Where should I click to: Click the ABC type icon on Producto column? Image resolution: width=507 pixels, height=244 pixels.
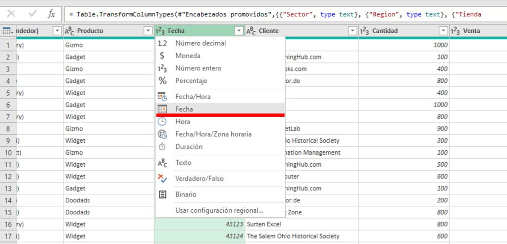(70, 31)
